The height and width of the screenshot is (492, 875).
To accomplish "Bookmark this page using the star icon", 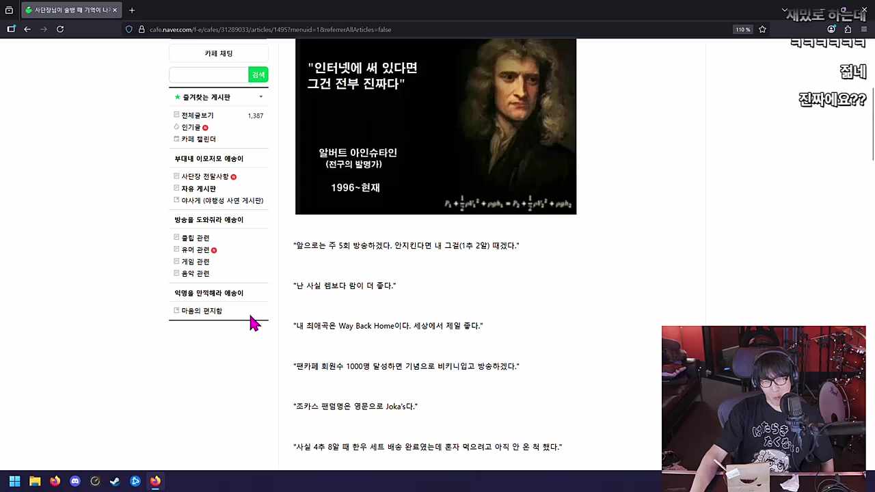I will click(x=762, y=29).
